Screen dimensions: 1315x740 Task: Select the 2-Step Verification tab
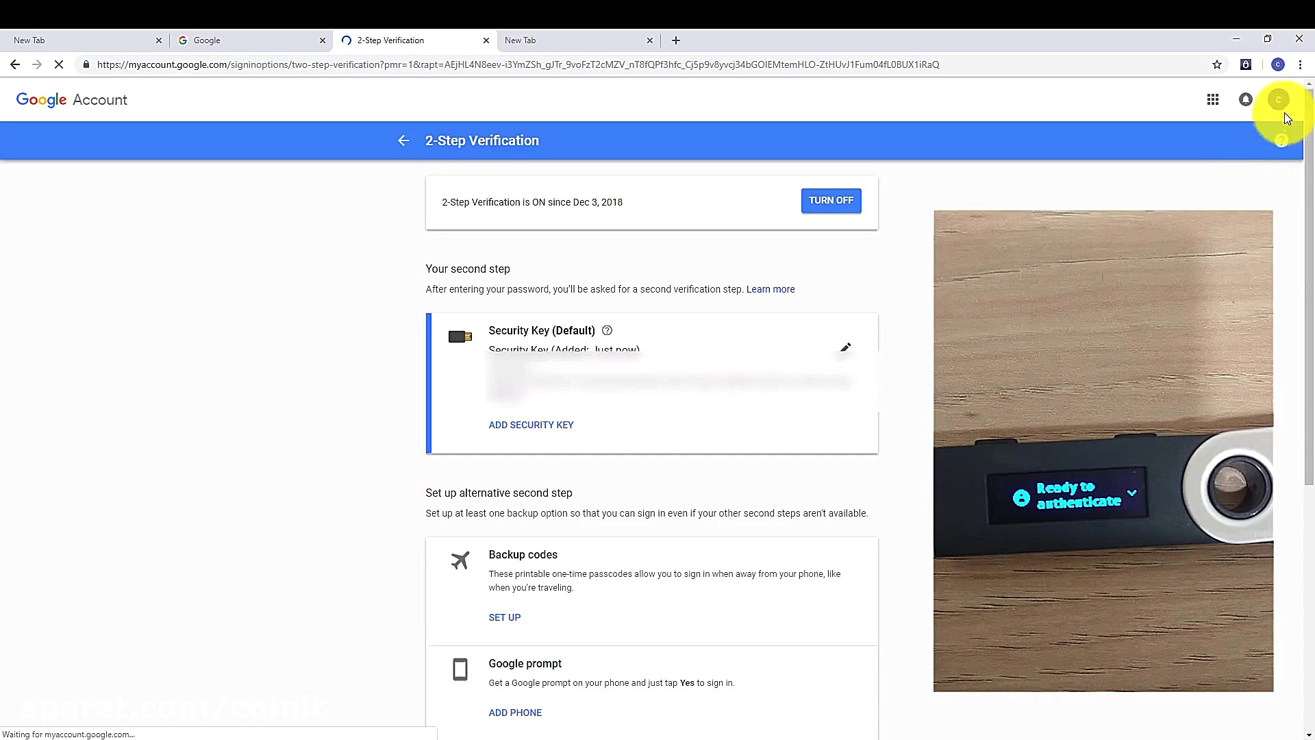tap(414, 40)
